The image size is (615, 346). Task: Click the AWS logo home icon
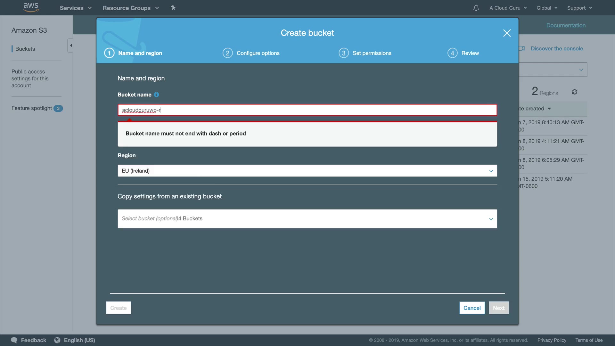[x=31, y=7]
